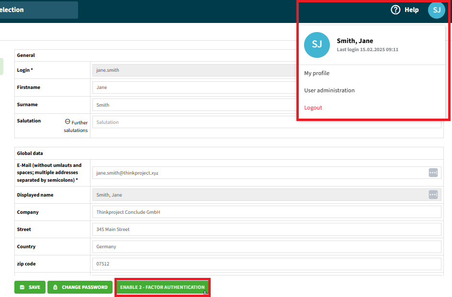Click the Country field showing Germany
Viewport: 452px width, 297px height.
pos(266,247)
